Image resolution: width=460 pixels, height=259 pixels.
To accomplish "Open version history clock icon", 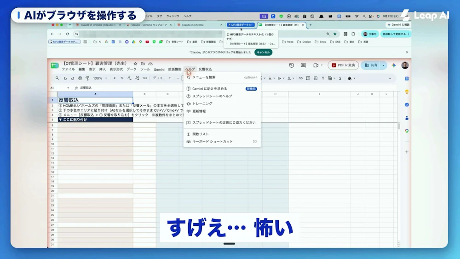I will (x=291, y=65).
